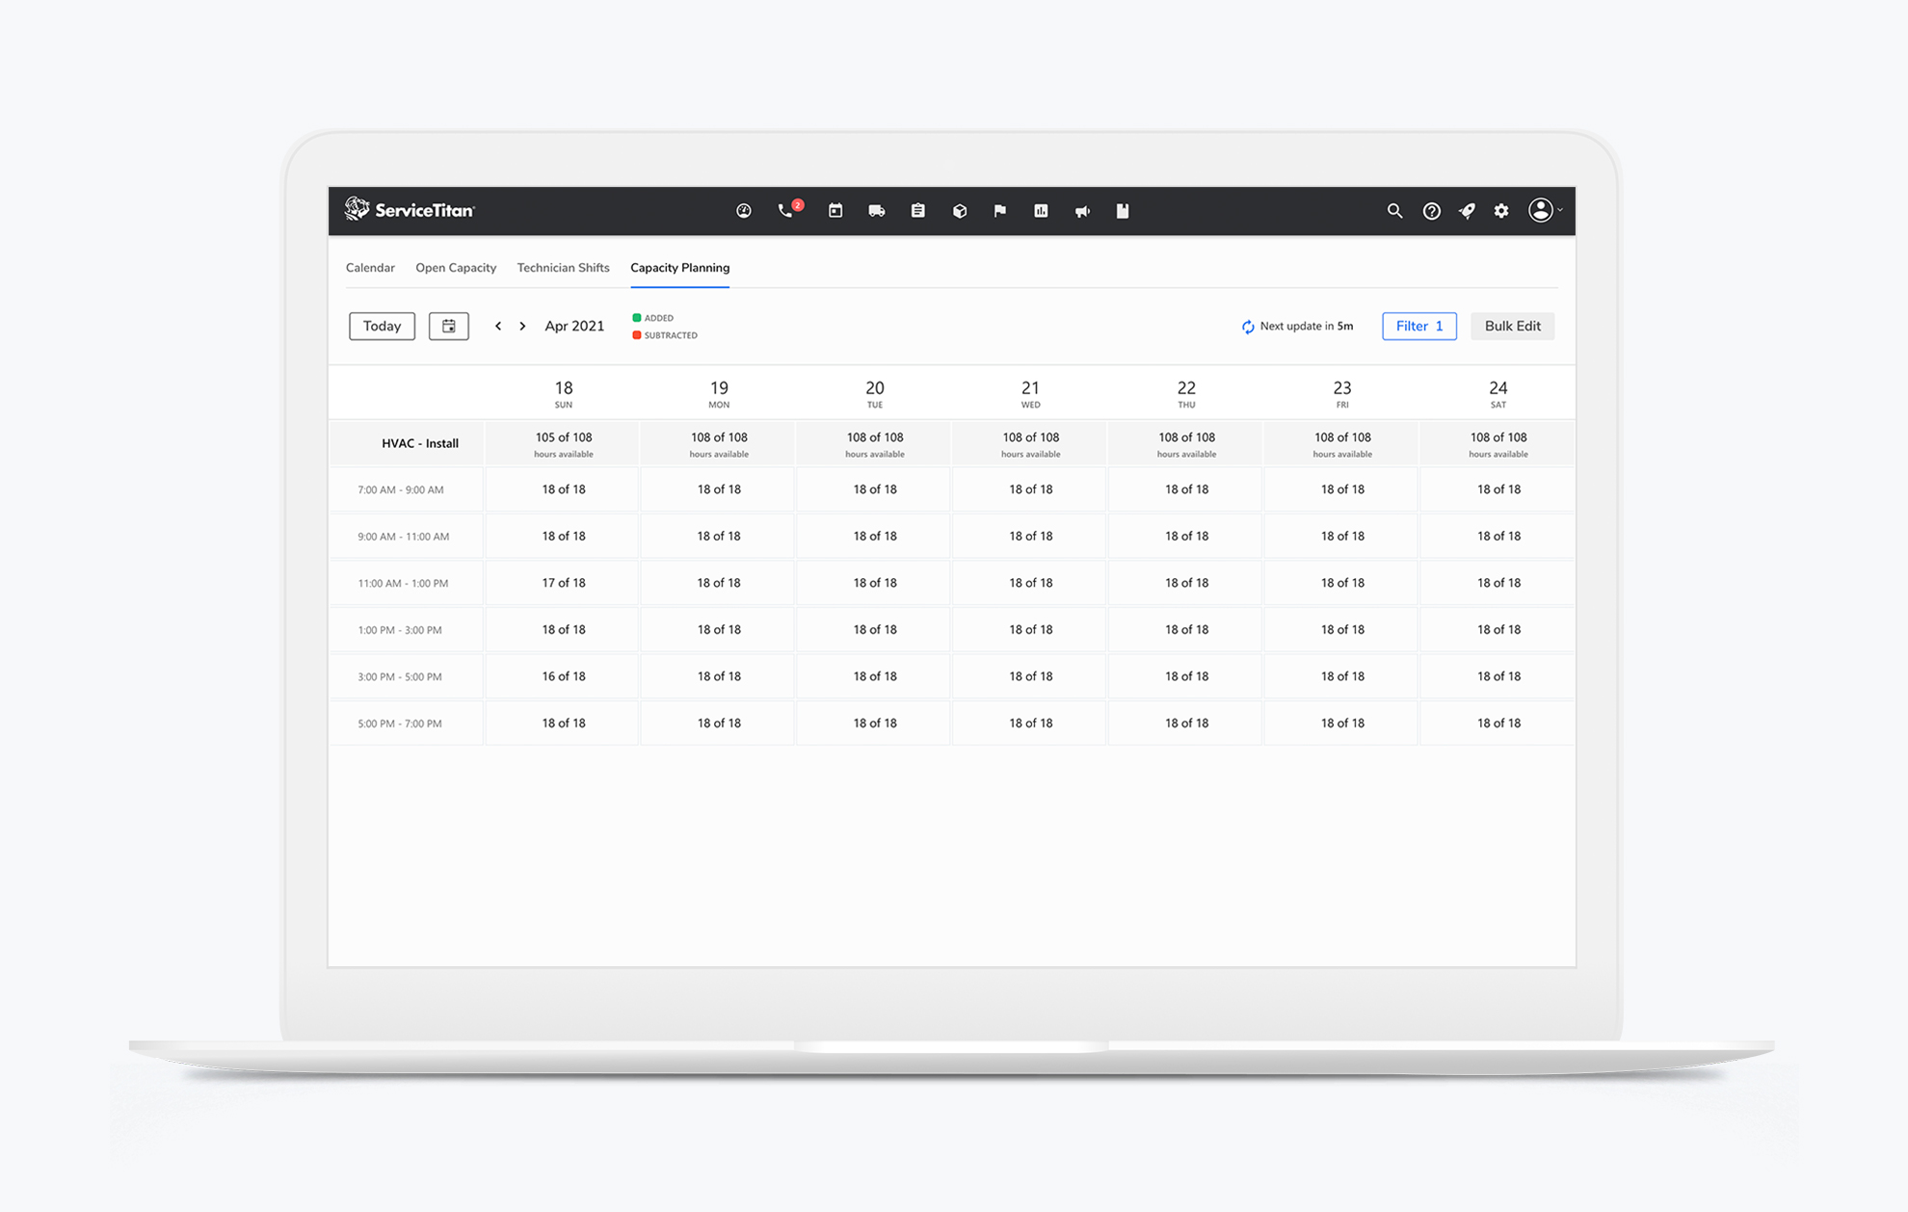Switch to the Open Capacity tab

[455, 268]
